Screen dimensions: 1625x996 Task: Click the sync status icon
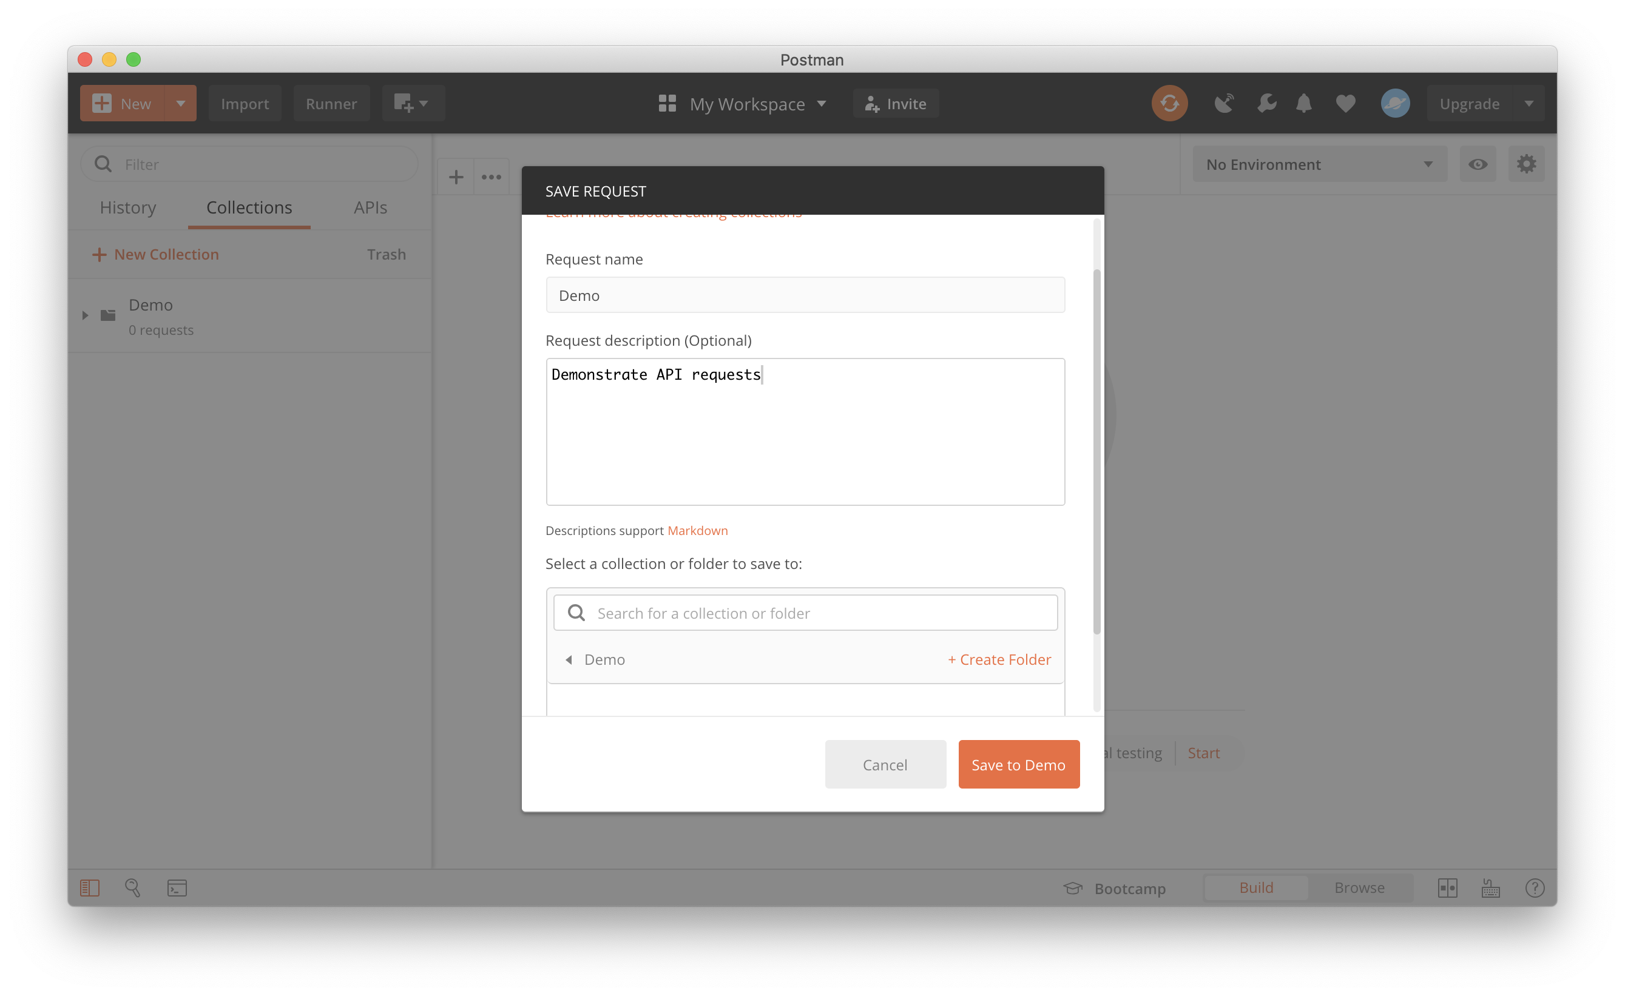1169,104
